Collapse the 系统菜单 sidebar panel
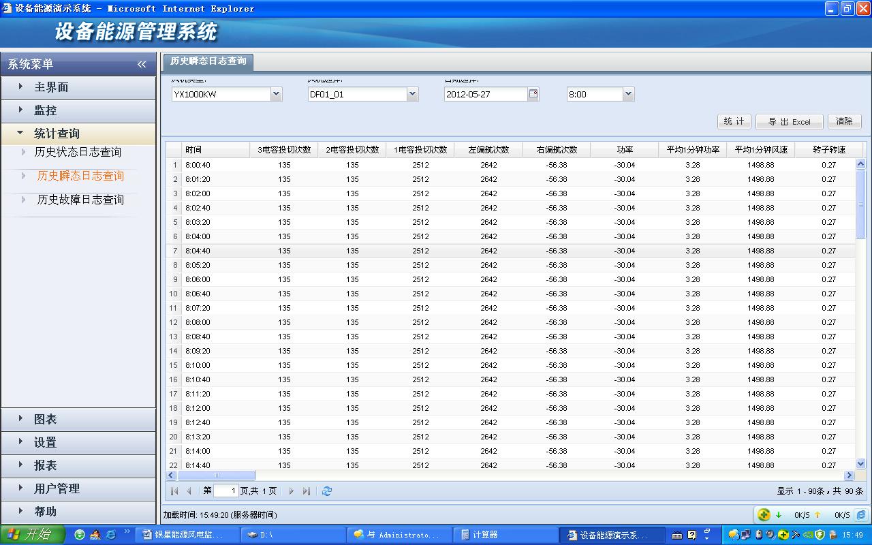Screen dimensions: 872x545 coord(142,64)
